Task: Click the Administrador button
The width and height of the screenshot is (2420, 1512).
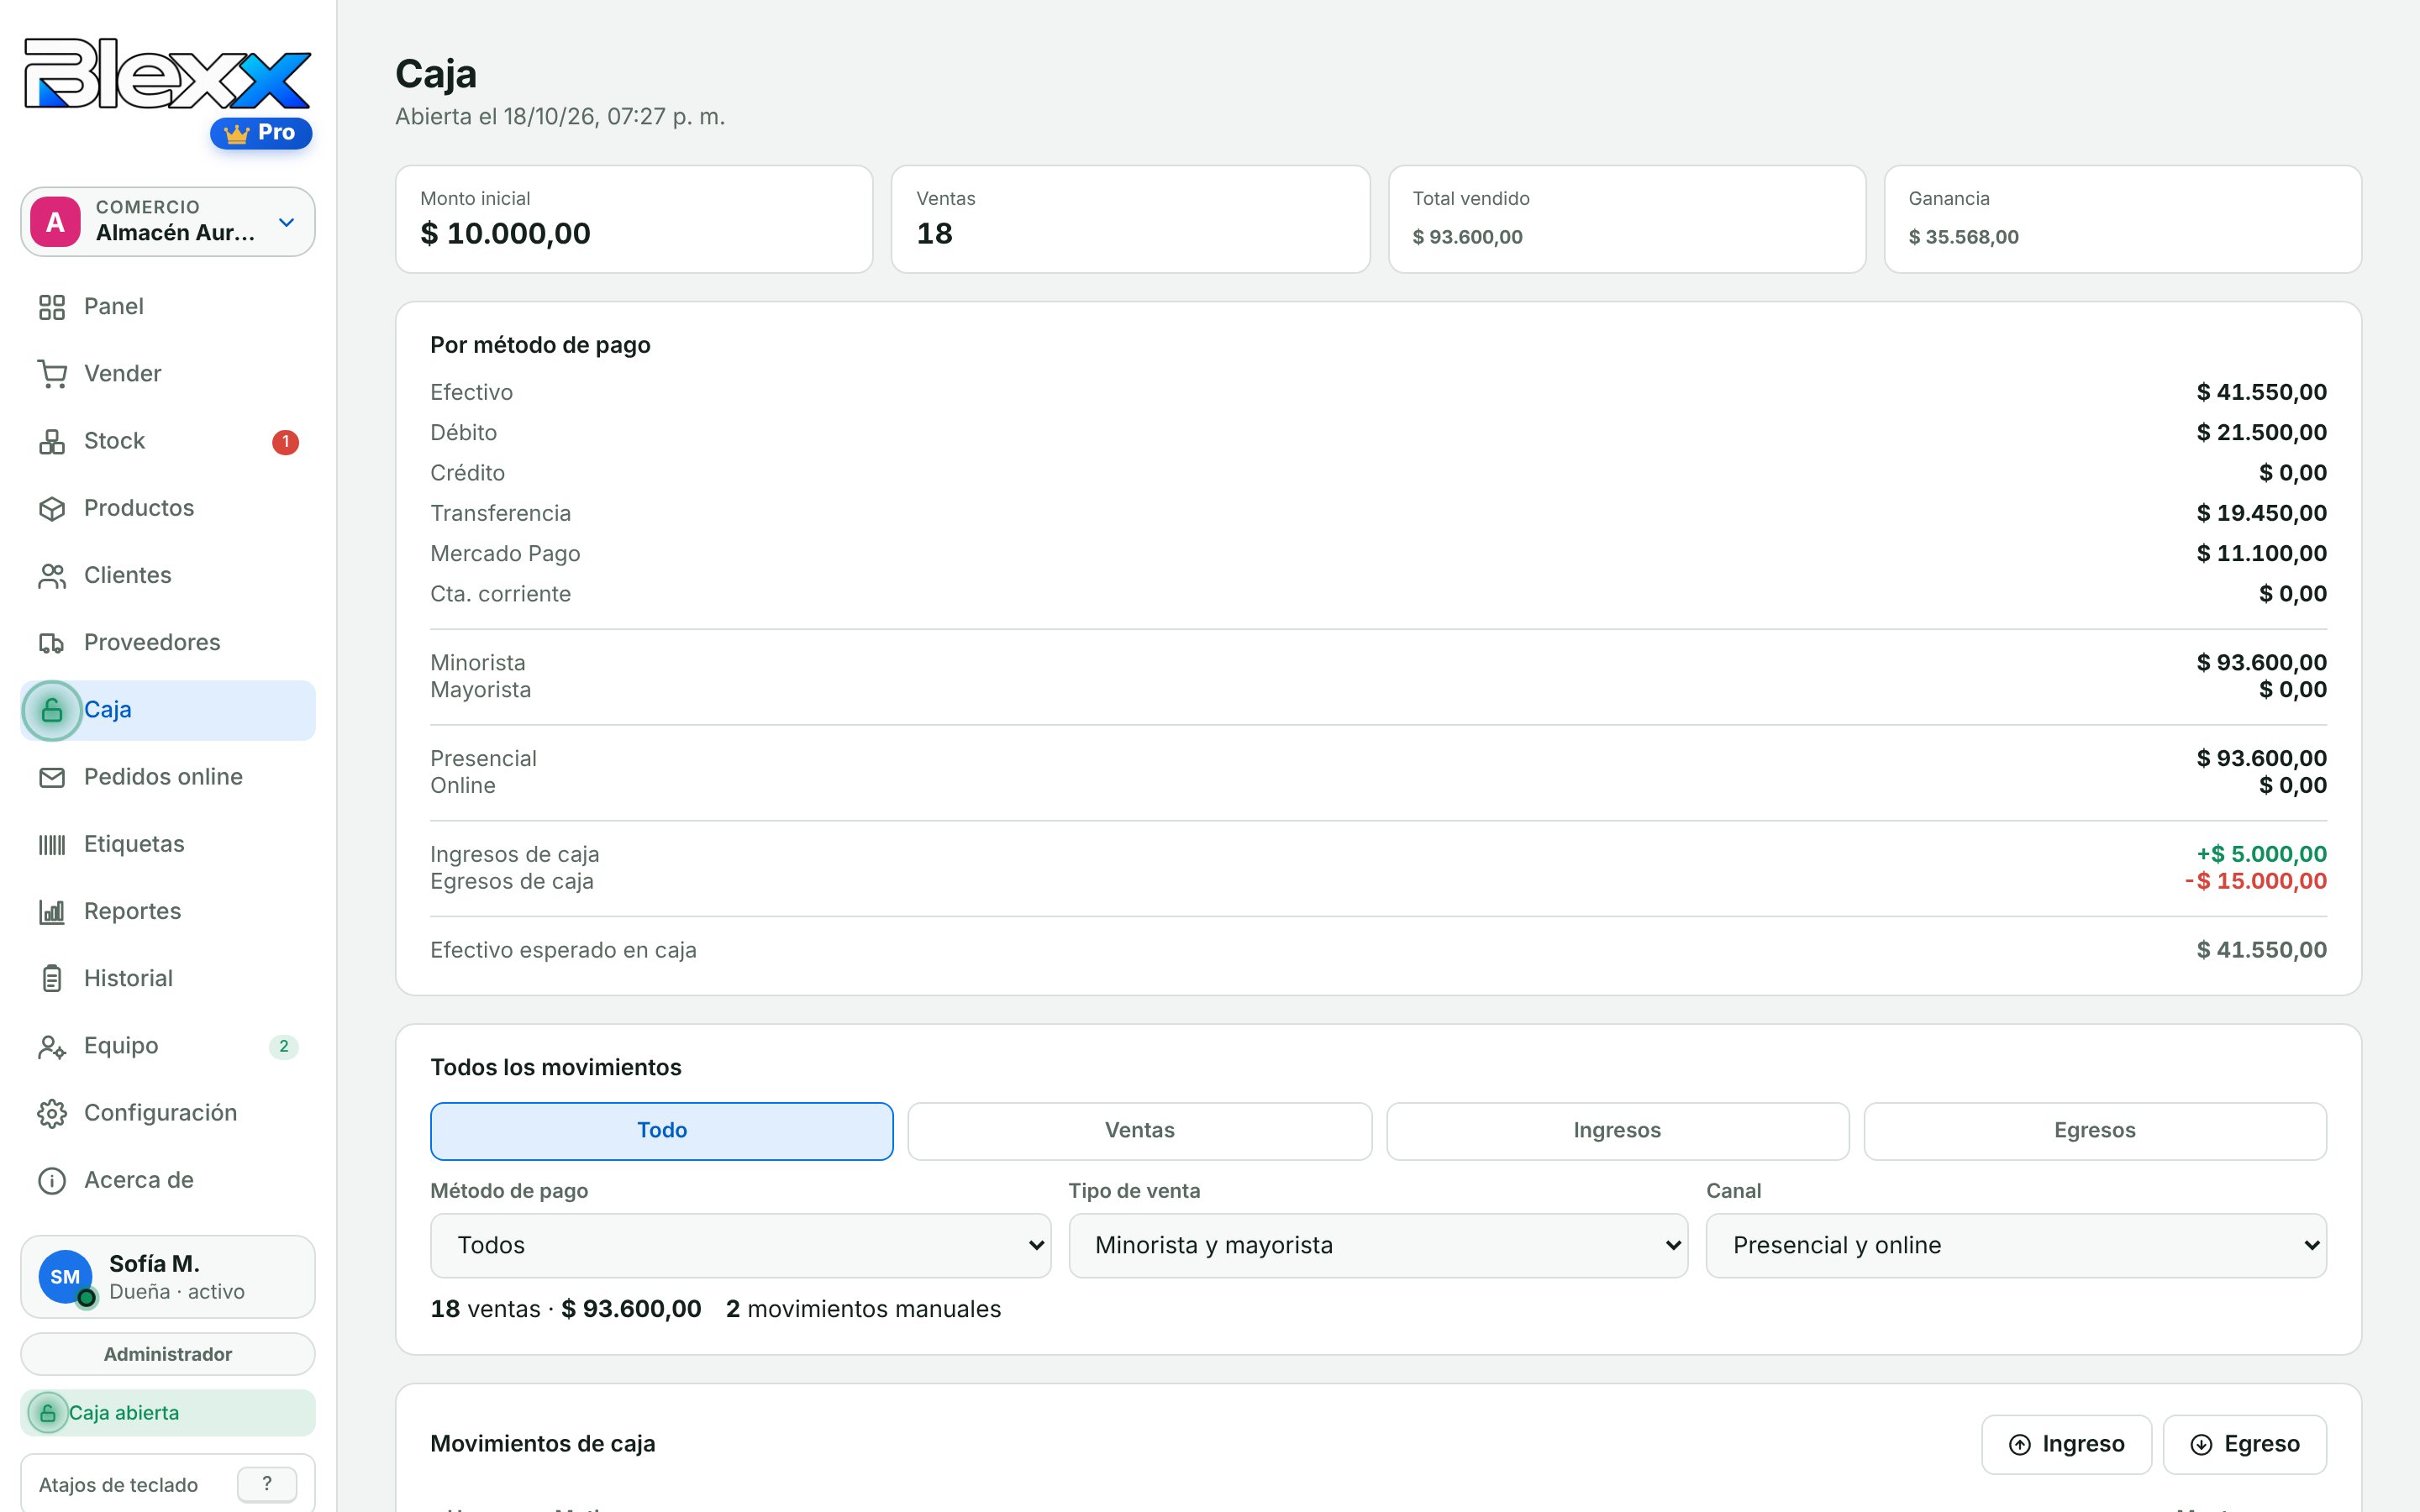Action: click(168, 1354)
